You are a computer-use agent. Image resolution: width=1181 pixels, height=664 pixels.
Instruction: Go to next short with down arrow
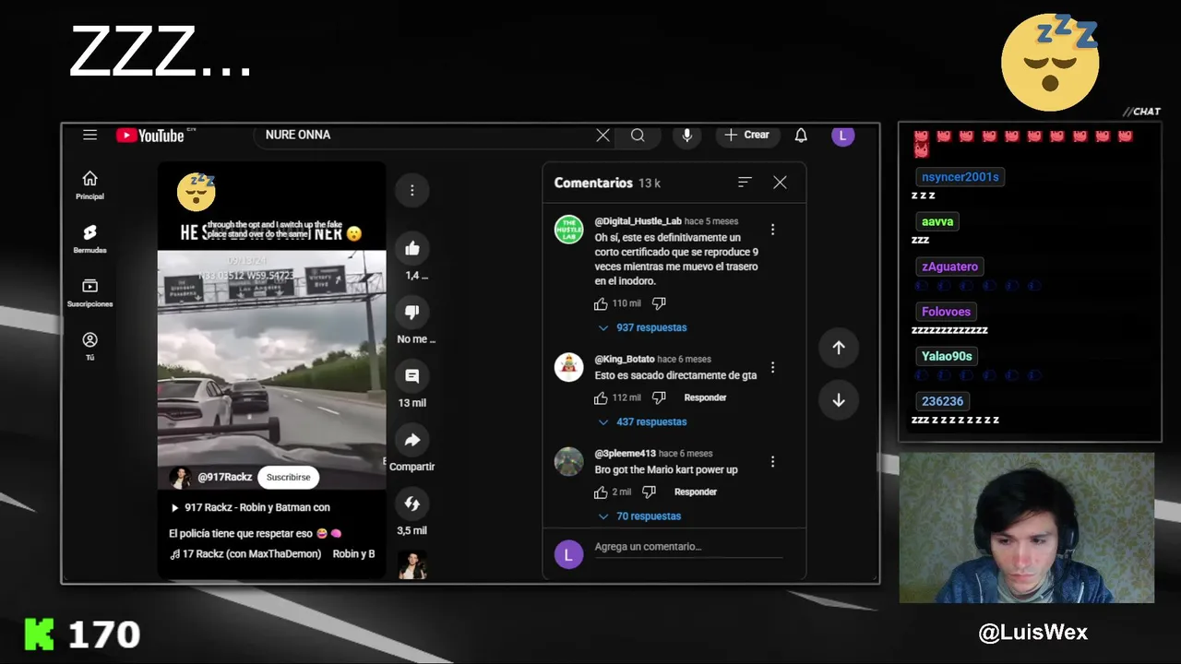(x=839, y=400)
